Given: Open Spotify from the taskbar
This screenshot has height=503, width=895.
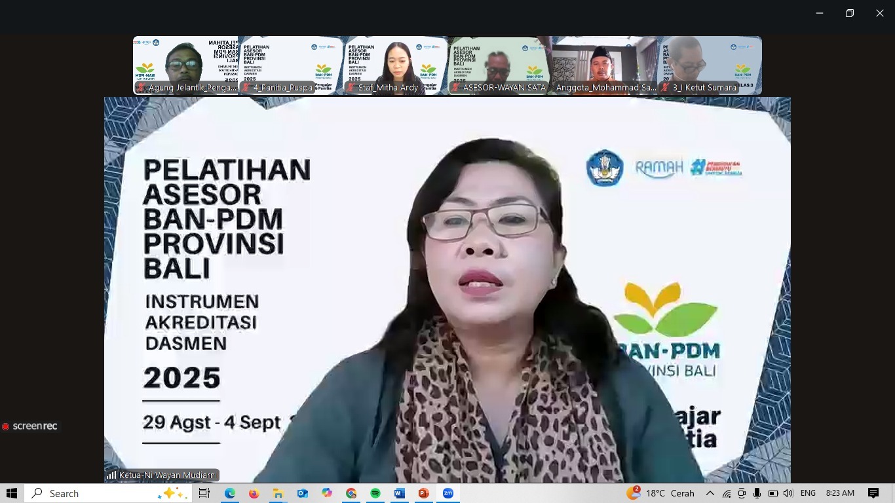Looking at the screenshot, I should (x=375, y=493).
